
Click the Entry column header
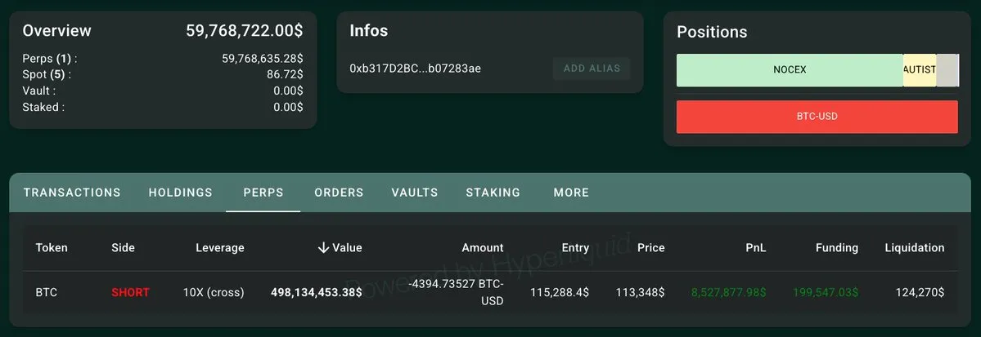tap(575, 248)
